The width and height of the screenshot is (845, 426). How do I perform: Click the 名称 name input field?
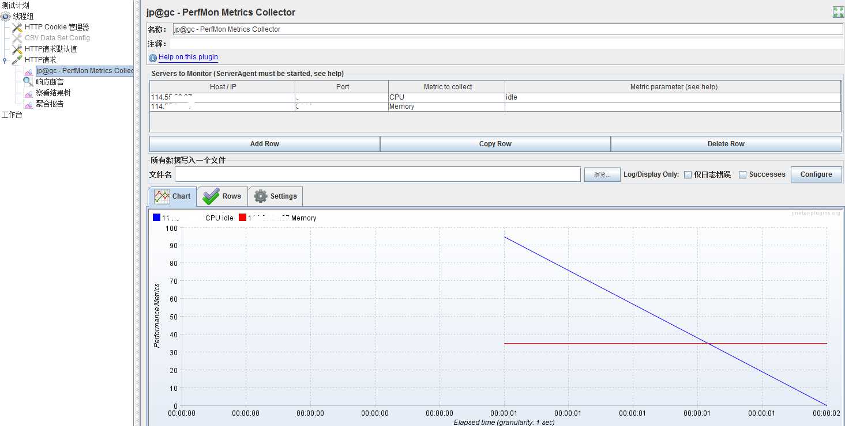coord(508,29)
